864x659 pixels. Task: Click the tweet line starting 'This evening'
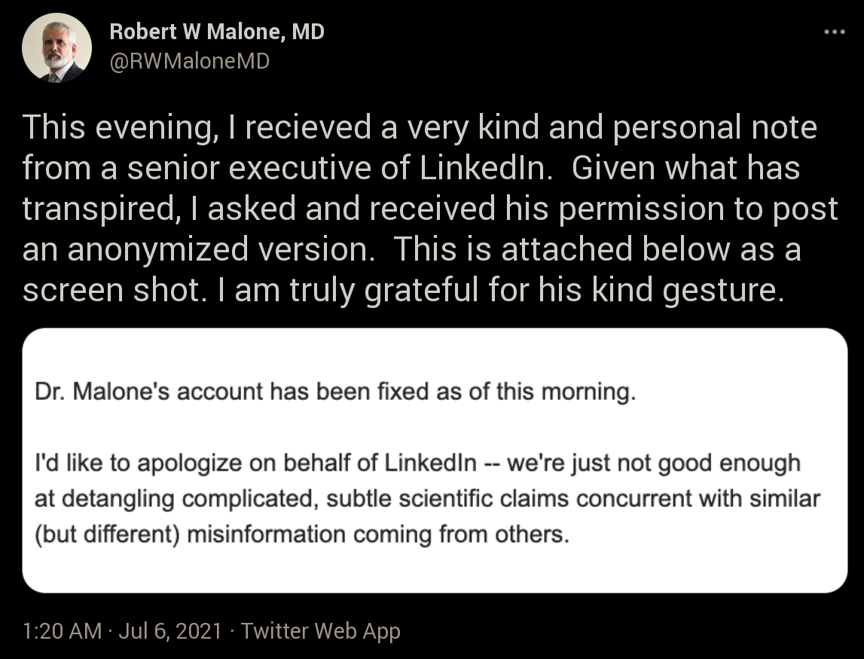[420, 127]
